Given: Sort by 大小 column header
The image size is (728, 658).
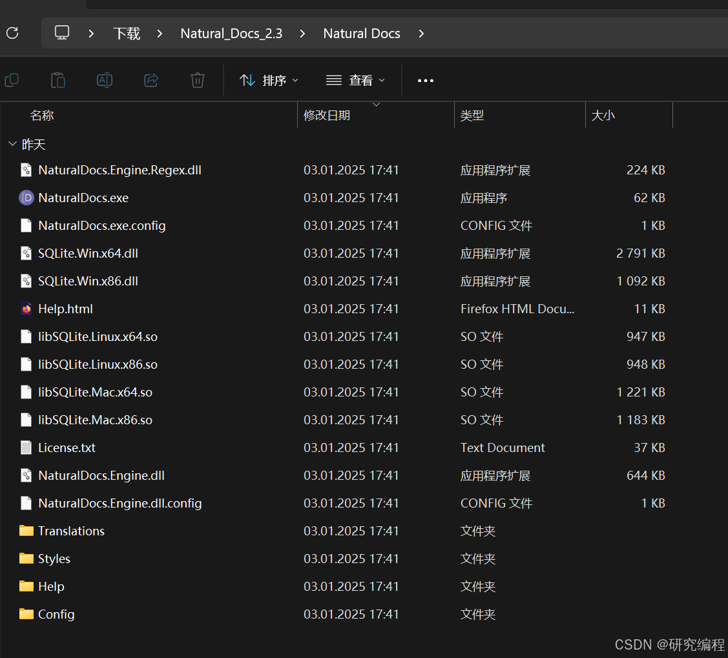Looking at the screenshot, I should pyautogui.click(x=603, y=115).
